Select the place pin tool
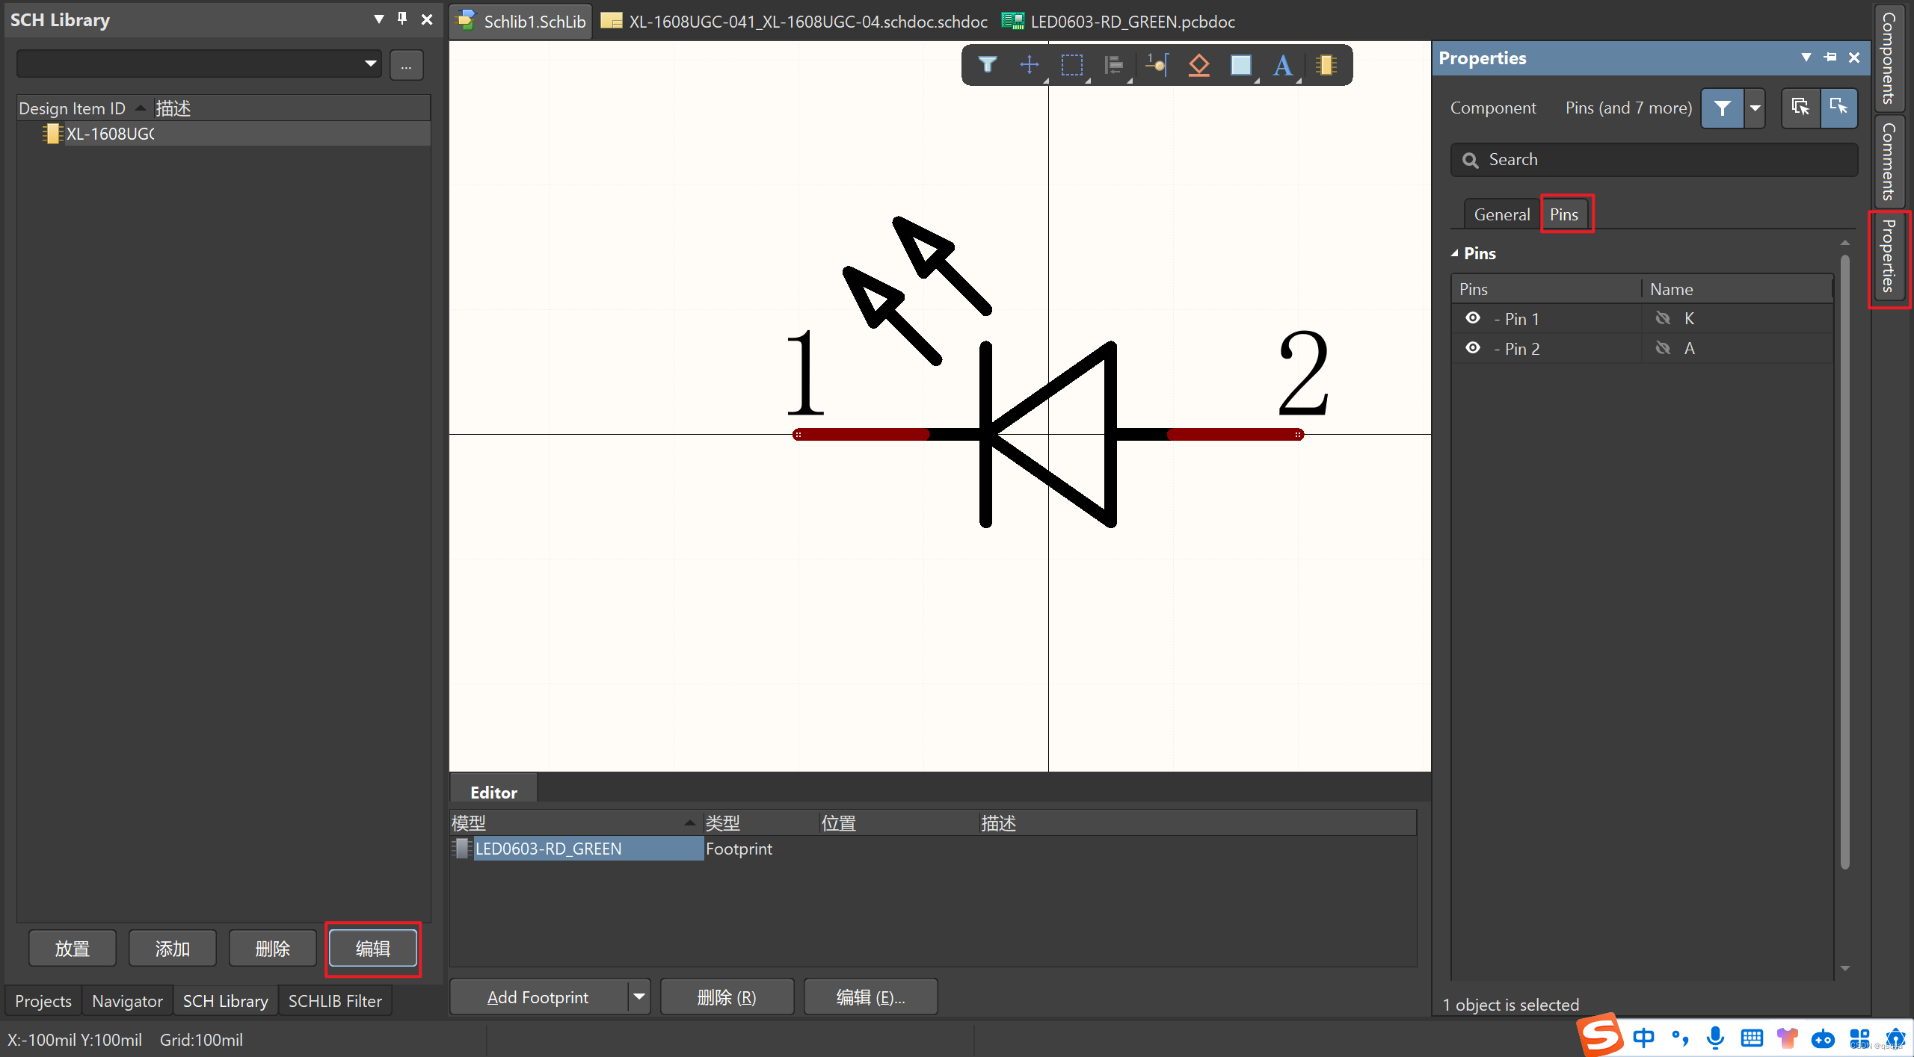 [1157, 66]
